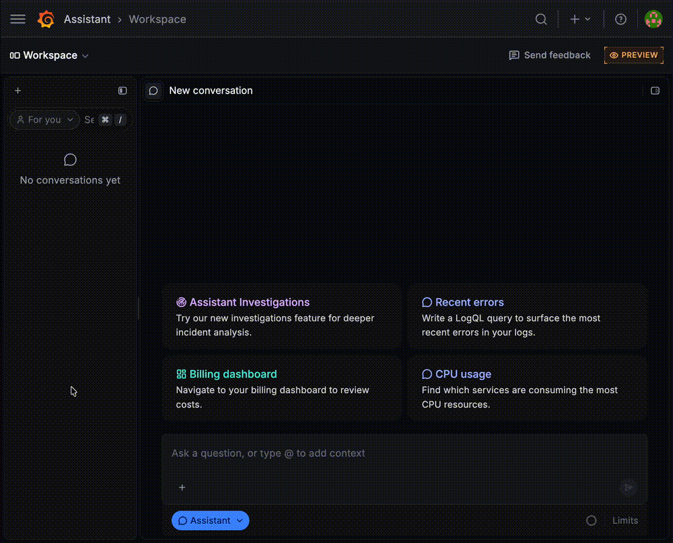Toggle the right side panel icon
This screenshot has width=673, height=543.
(x=655, y=91)
